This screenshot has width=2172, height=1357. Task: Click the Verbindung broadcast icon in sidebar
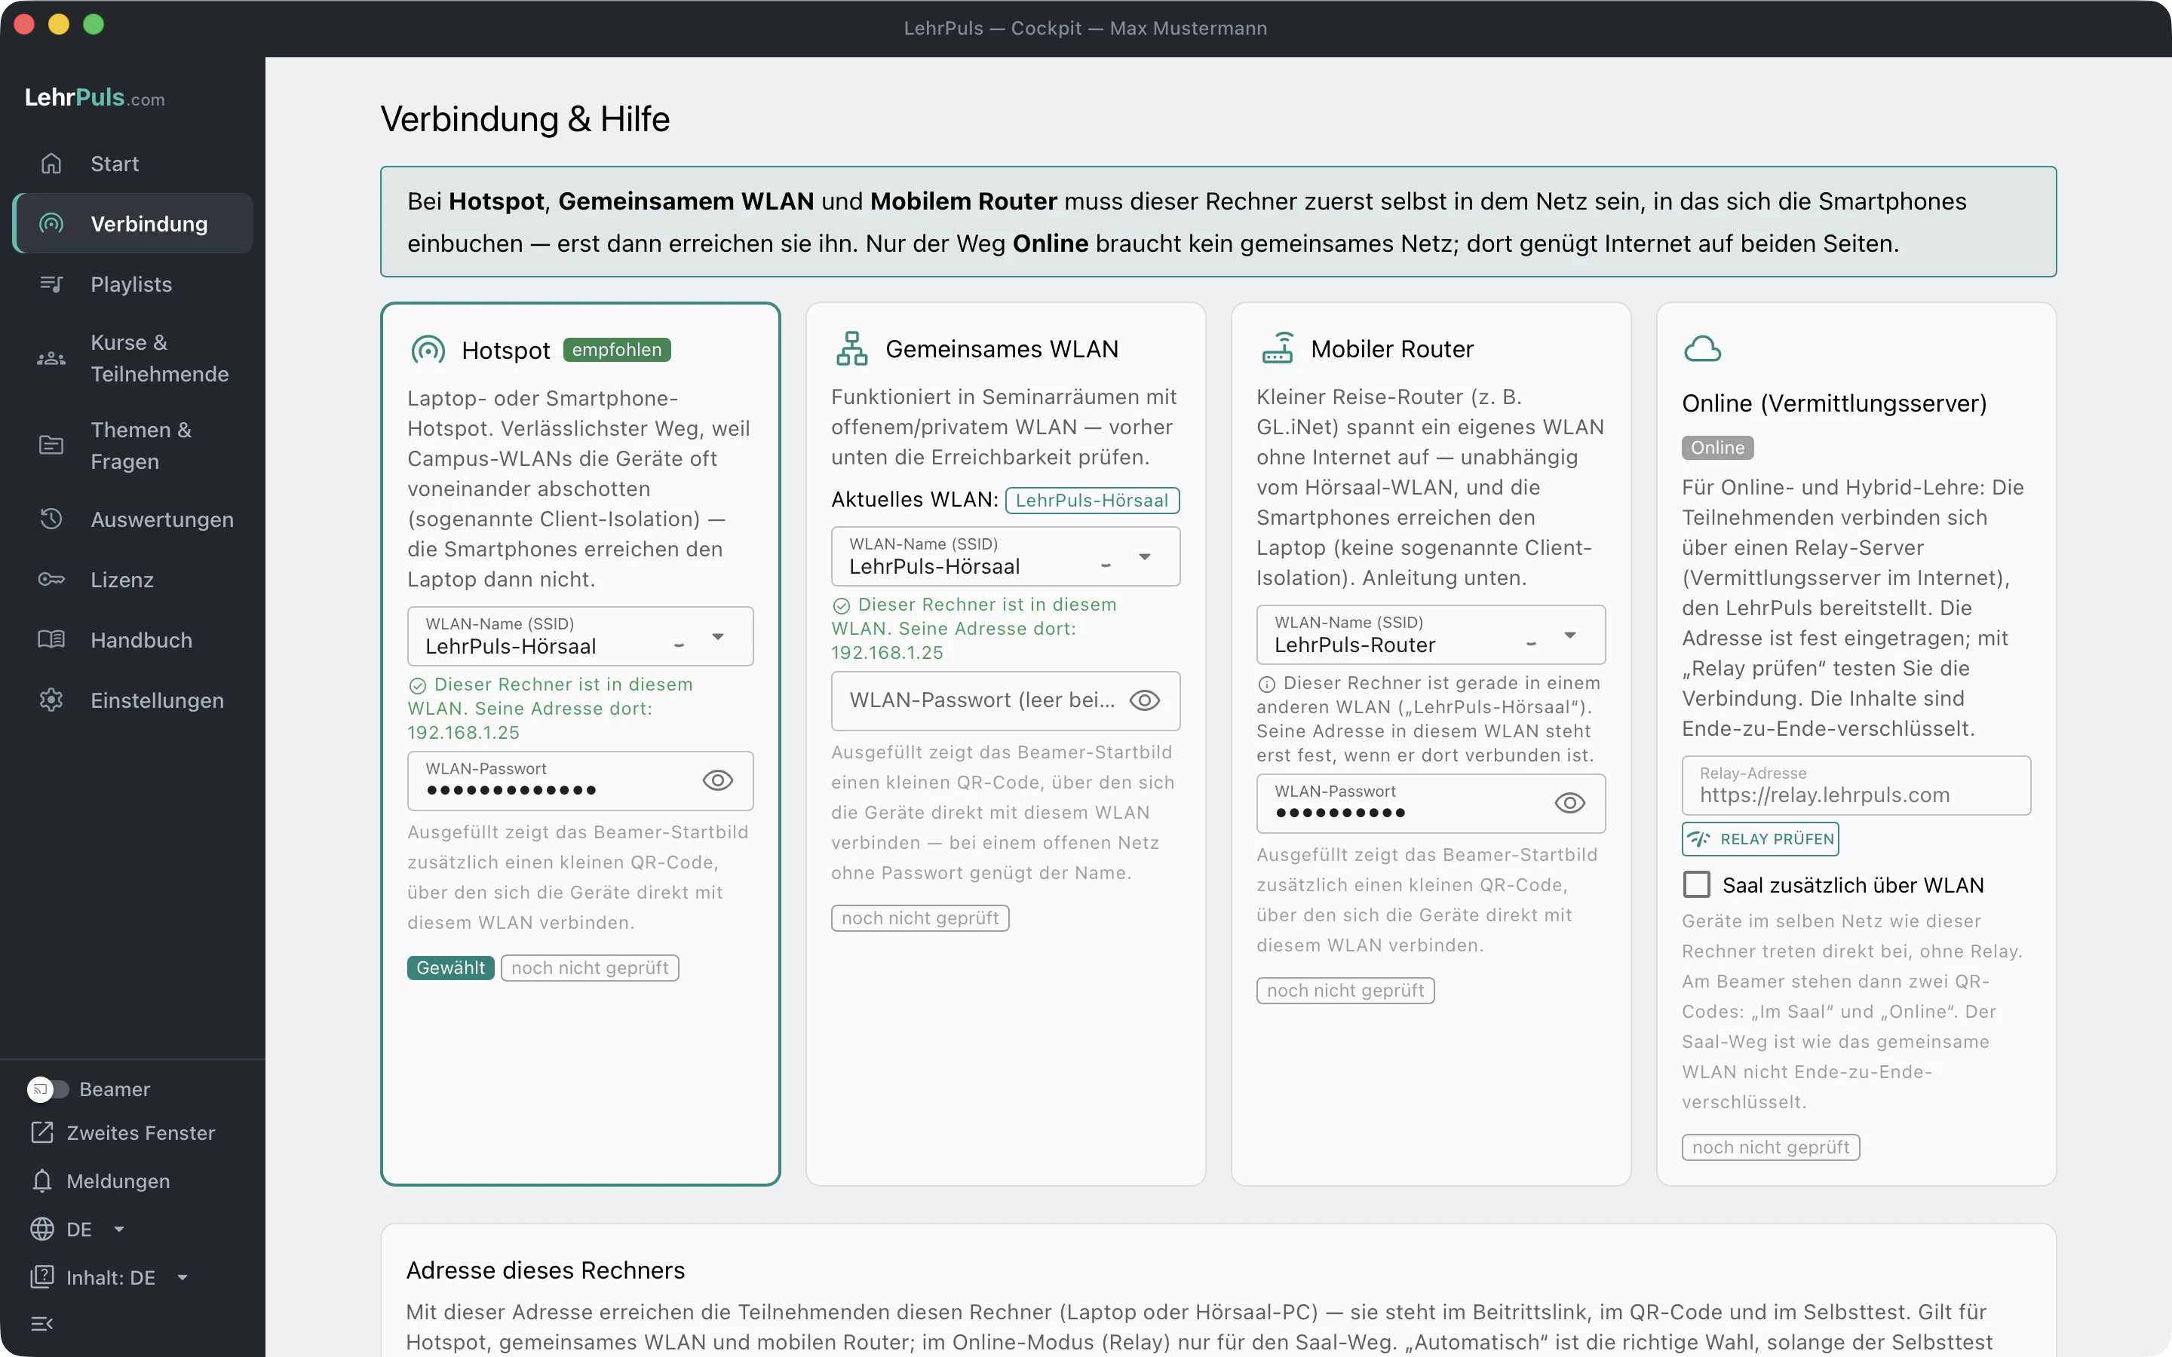51,223
